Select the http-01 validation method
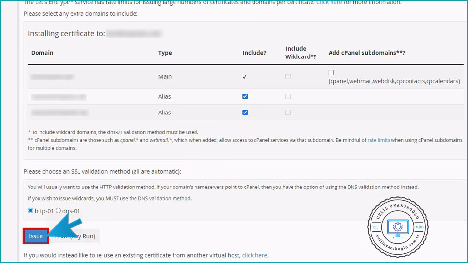 (x=31, y=211)
